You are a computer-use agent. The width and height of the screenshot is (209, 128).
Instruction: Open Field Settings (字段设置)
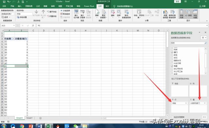coord(22,17)
